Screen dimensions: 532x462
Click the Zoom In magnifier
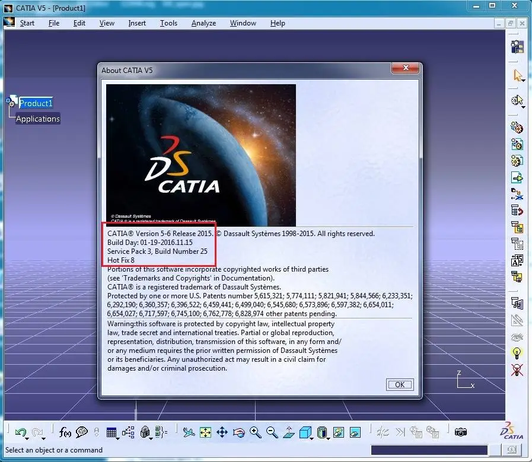pyautogui.click(x=255, y=432)
